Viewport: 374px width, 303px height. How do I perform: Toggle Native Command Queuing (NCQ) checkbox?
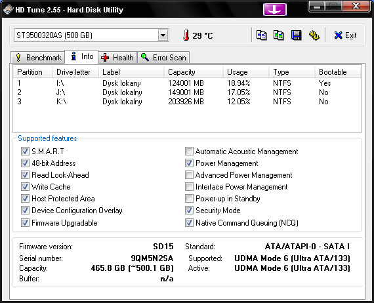tap(189, 223)
